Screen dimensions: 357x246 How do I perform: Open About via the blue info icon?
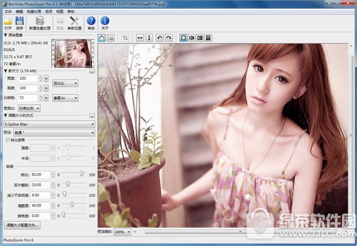click(105, 23)
